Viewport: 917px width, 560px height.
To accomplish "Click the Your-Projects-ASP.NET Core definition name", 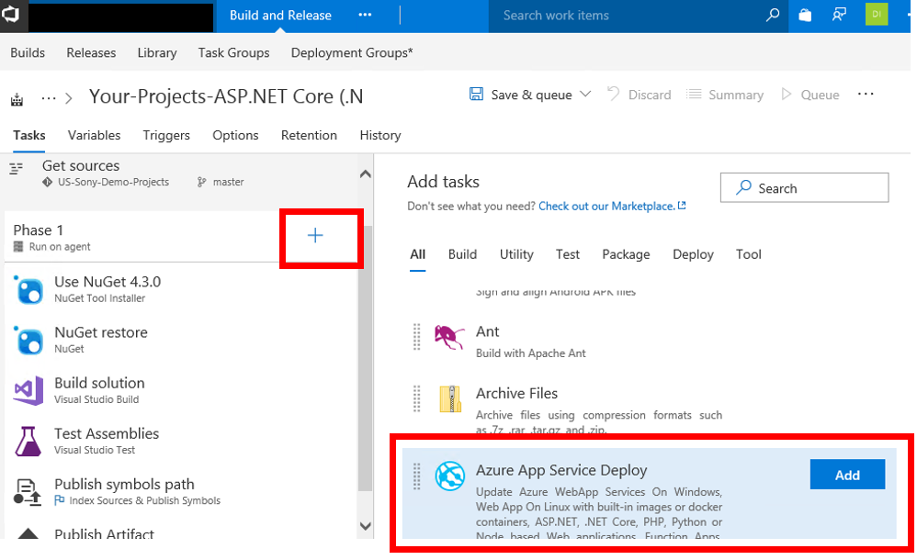I will (226, 95).
